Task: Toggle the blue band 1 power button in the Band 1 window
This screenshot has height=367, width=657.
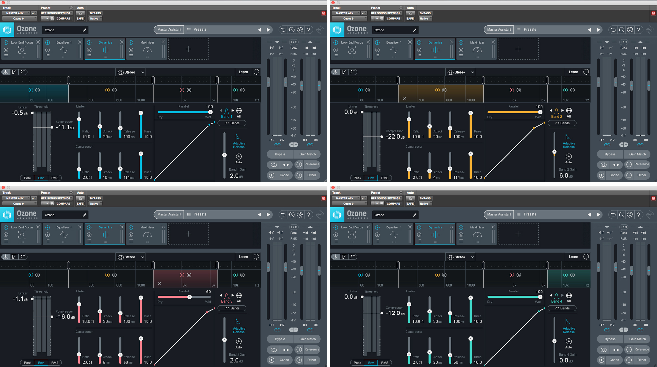Action: click(x=31, y=90)
